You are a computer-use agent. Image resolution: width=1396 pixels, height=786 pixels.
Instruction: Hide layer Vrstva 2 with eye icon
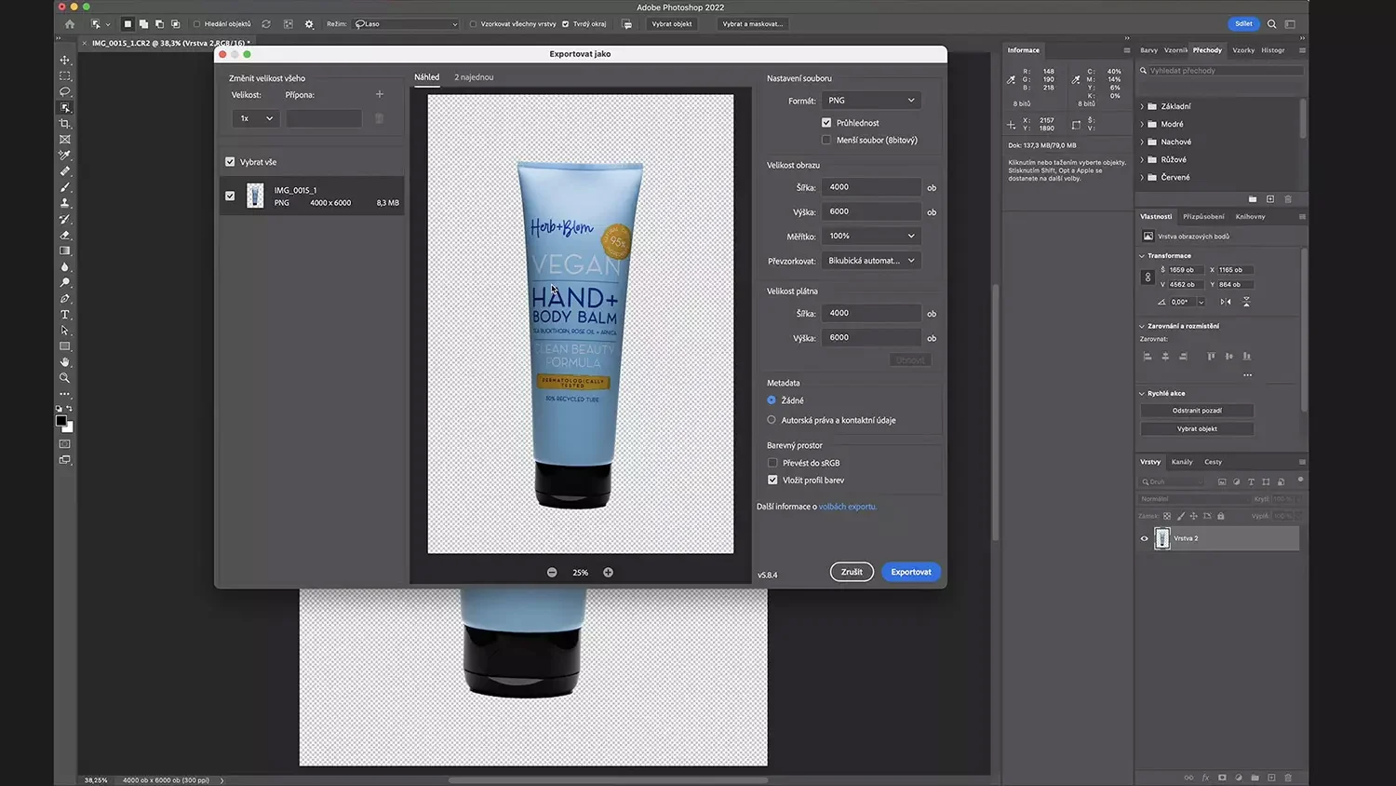[1145, 538]
